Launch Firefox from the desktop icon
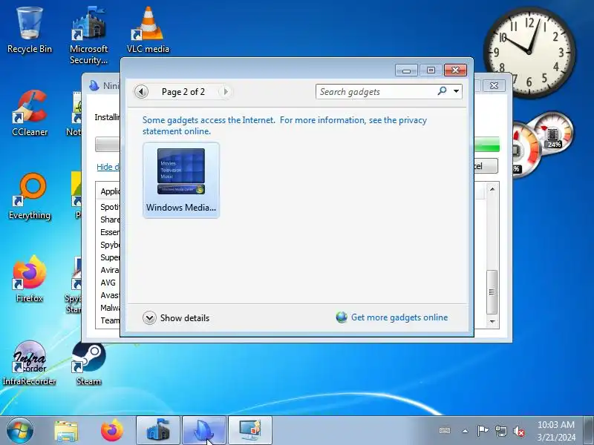Image resolution: width=594 pixels, height=445 pixels. click(30, 280)
